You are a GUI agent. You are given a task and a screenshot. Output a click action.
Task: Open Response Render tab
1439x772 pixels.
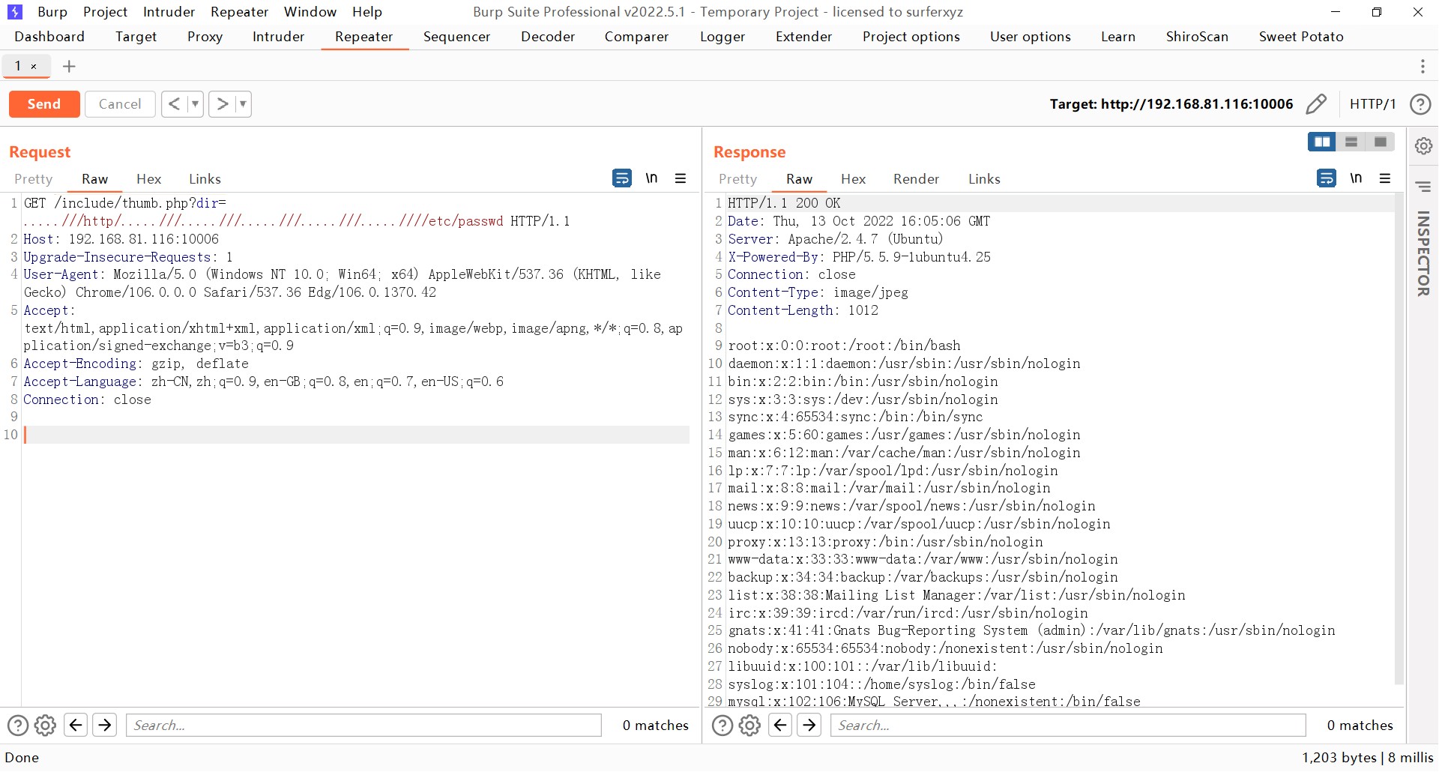pyautogui.click(x=916, y=179)
